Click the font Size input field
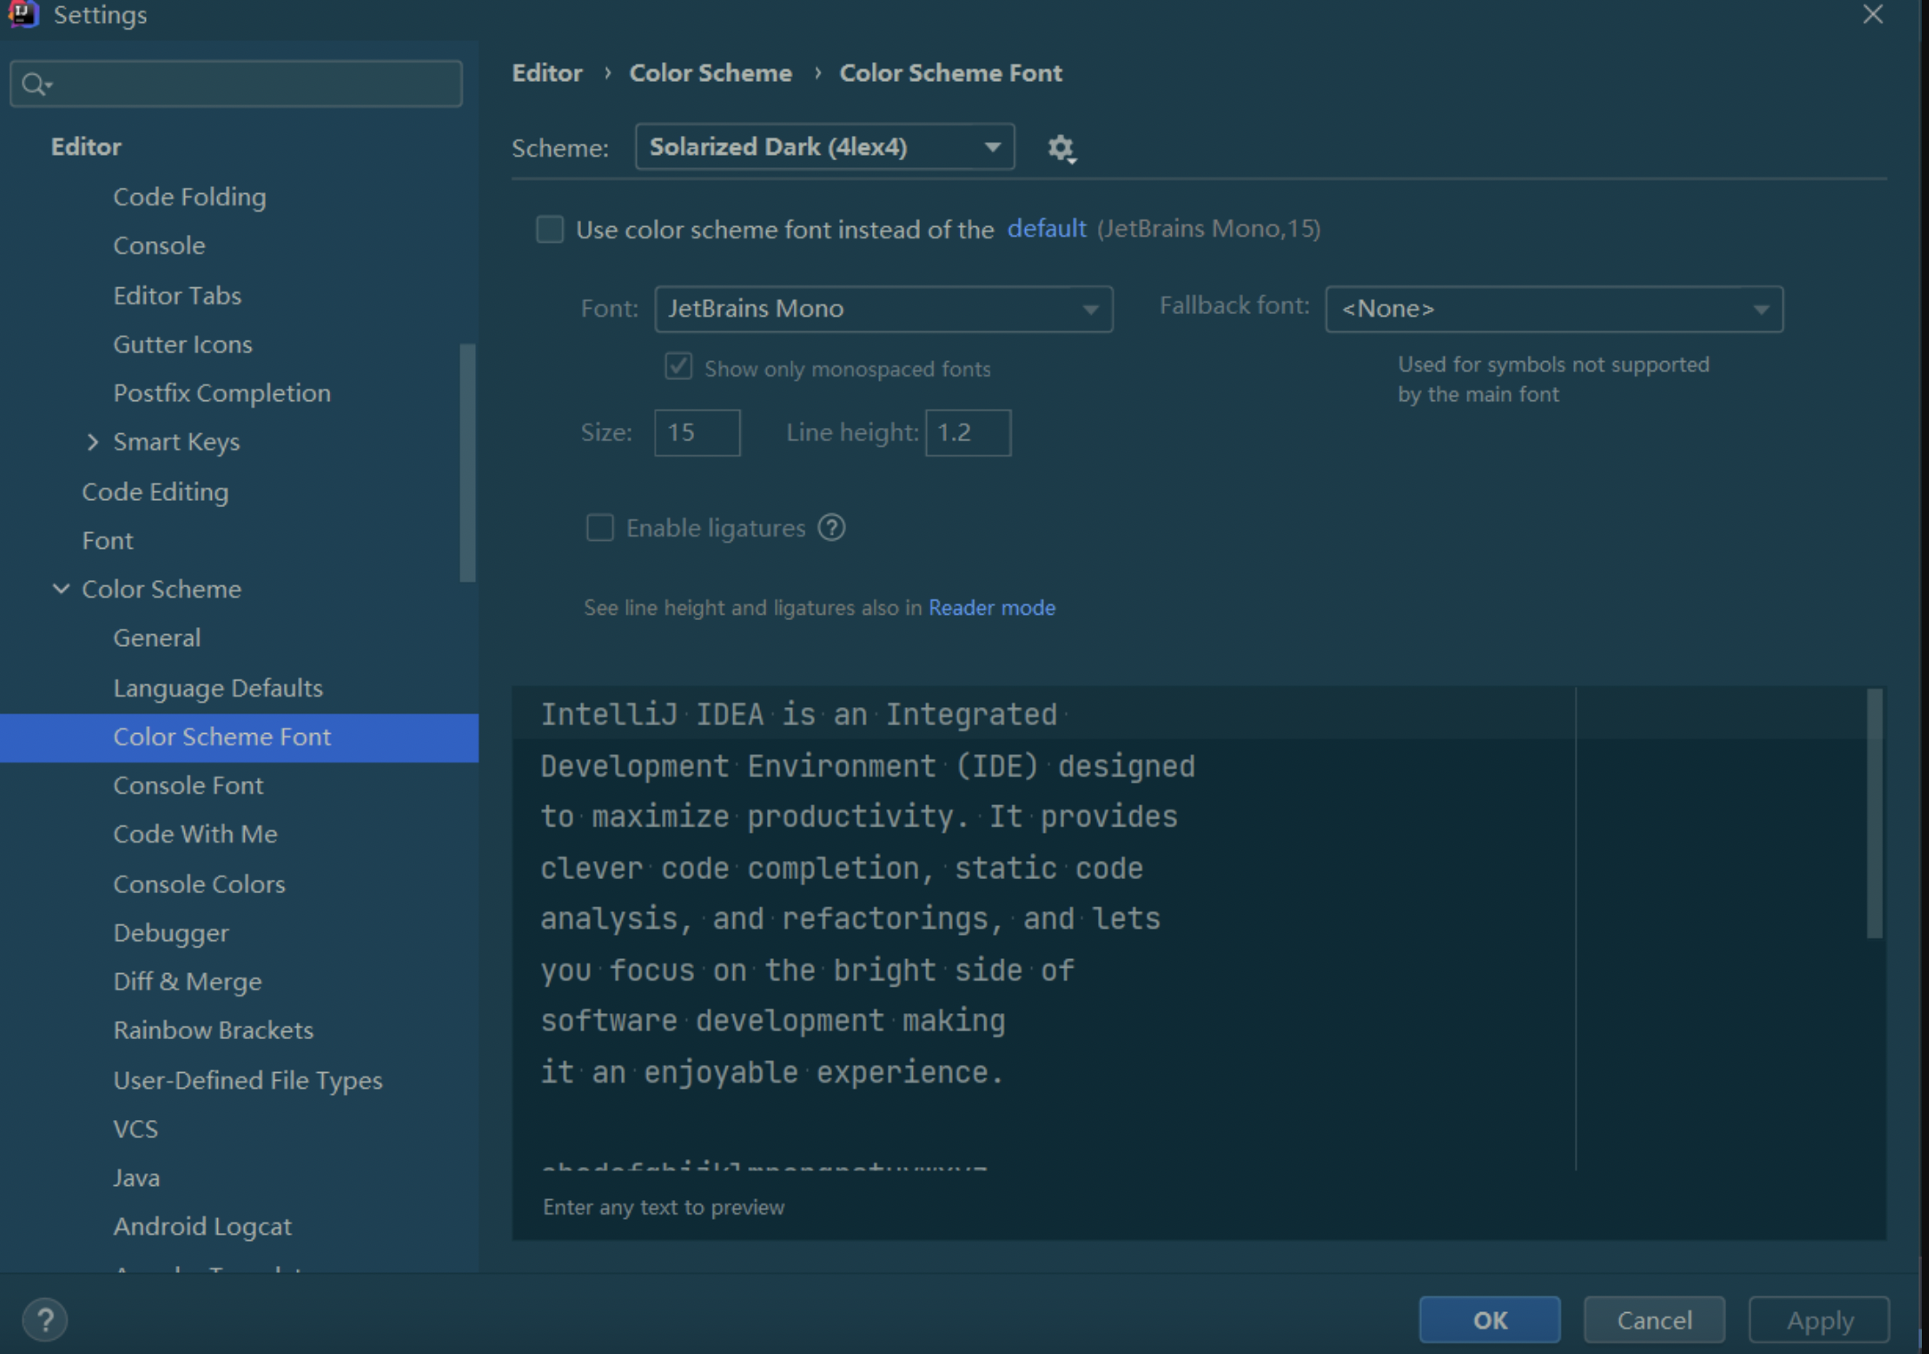Viewport: 1929px width, 1354px height. [x=697, y=433]
